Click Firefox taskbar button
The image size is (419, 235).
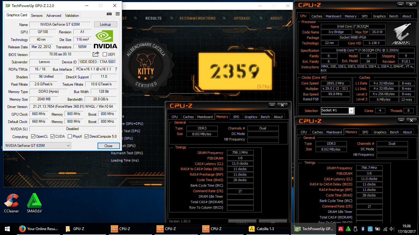pos(38,229)
